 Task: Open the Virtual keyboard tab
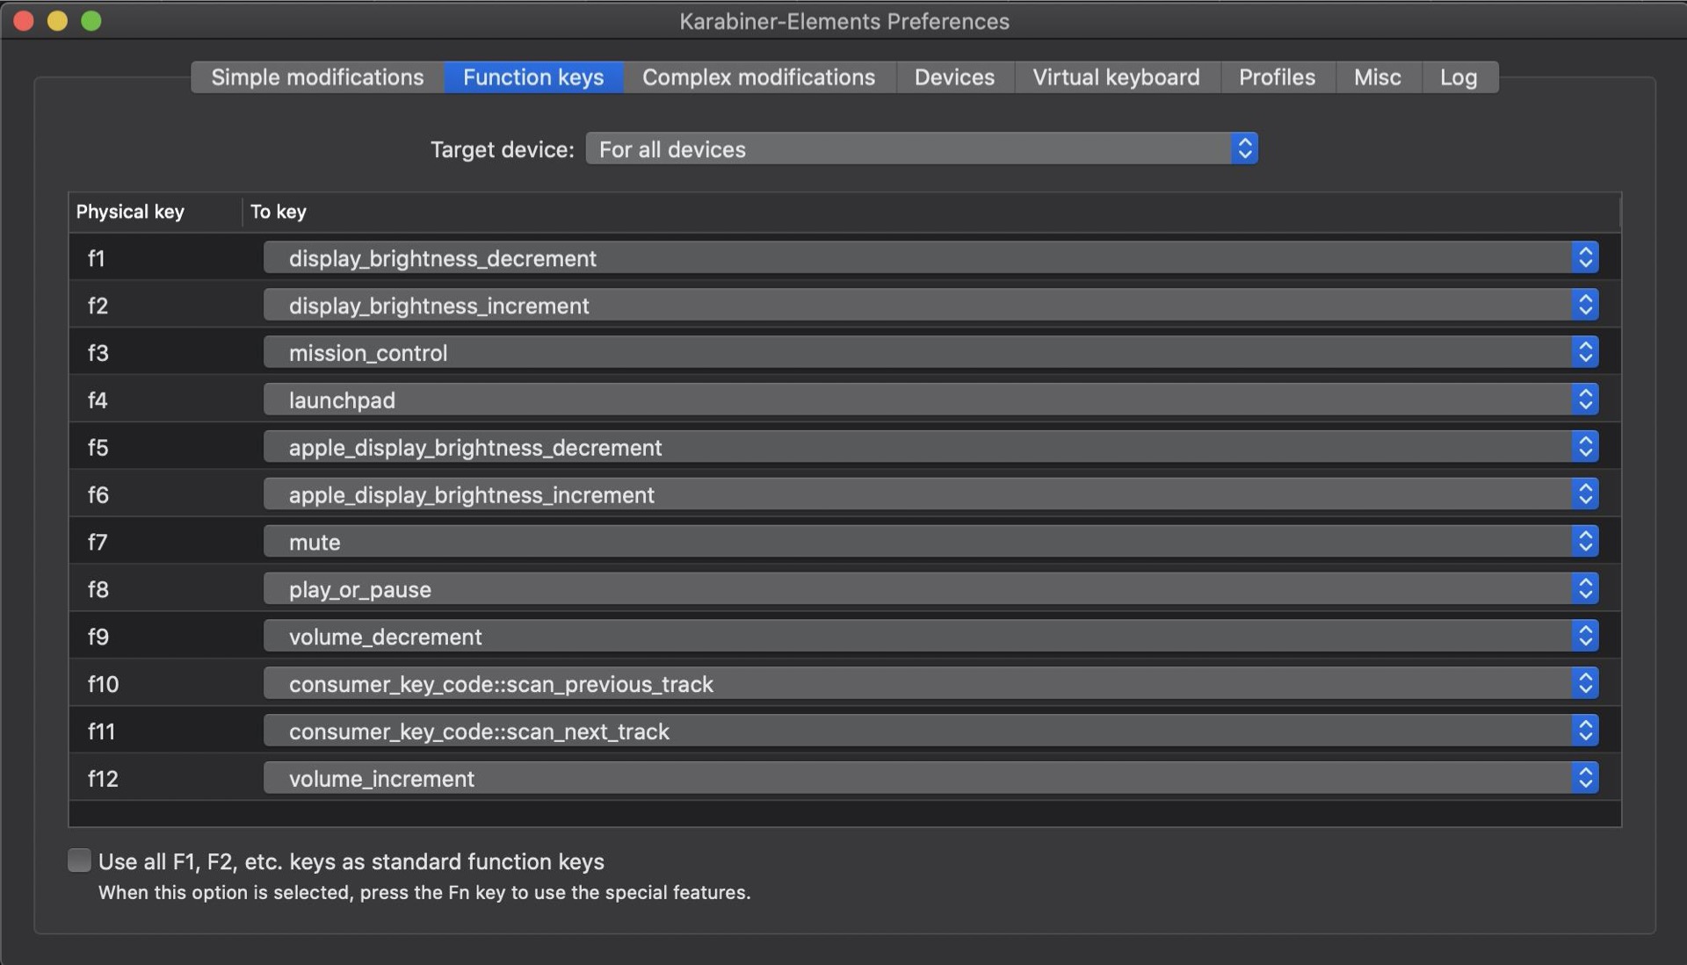point(1117,77)
